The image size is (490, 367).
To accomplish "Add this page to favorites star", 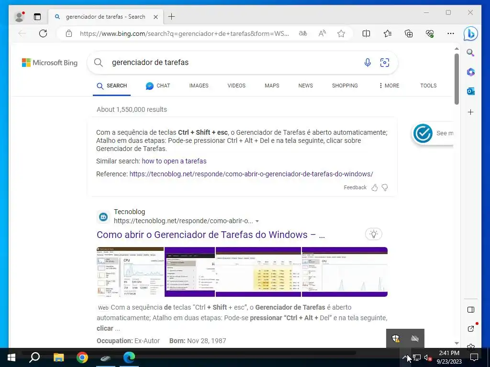I will pyautogui.click(x=341, y=33).
